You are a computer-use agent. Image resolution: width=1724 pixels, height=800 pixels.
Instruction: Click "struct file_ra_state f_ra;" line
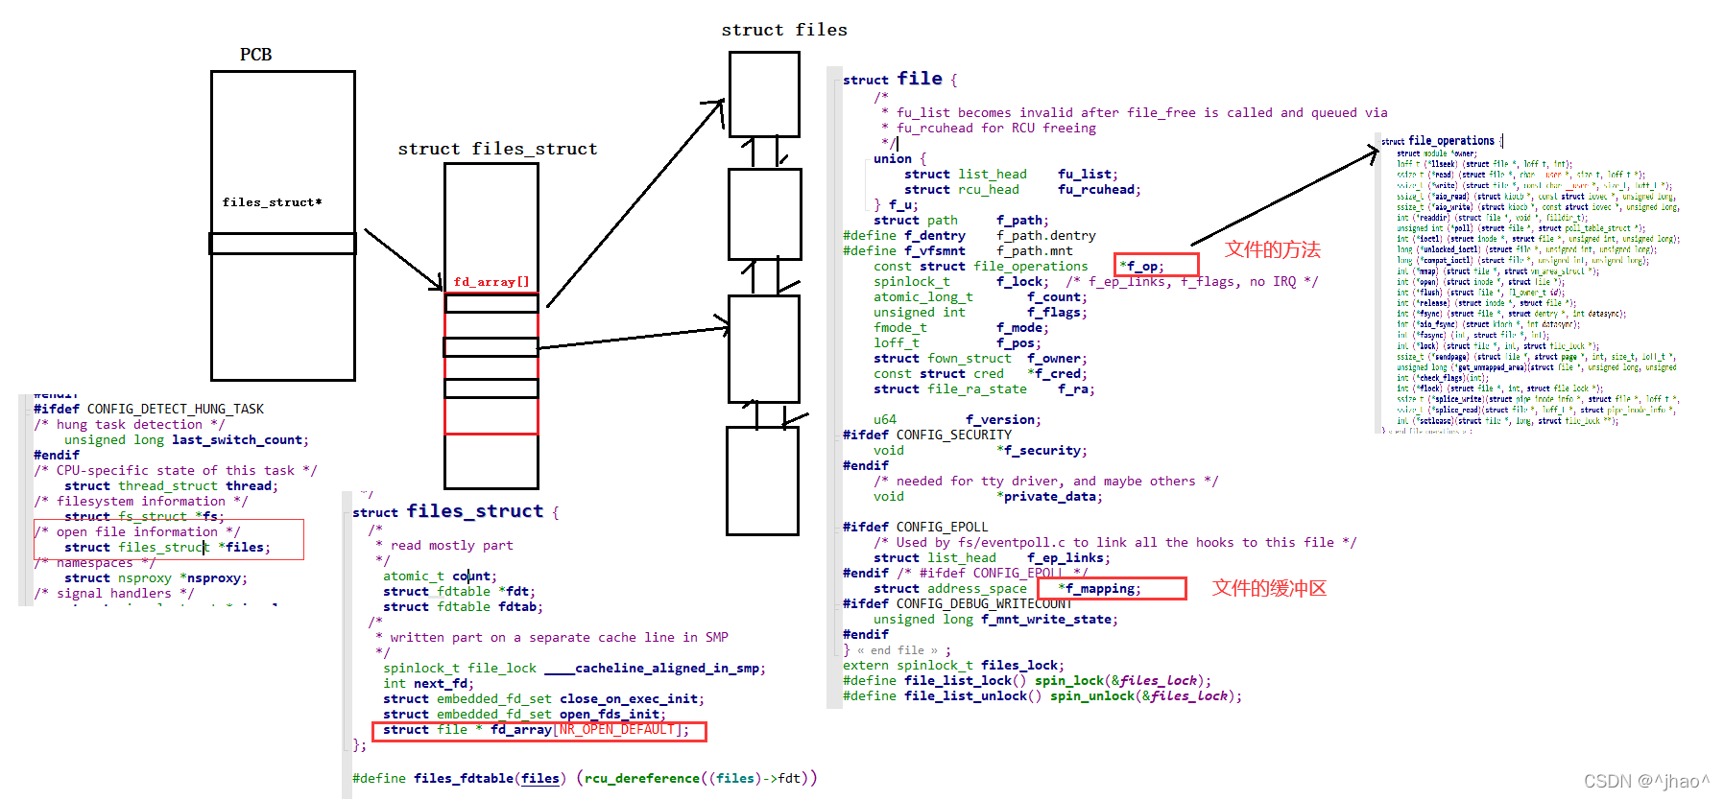985,388
